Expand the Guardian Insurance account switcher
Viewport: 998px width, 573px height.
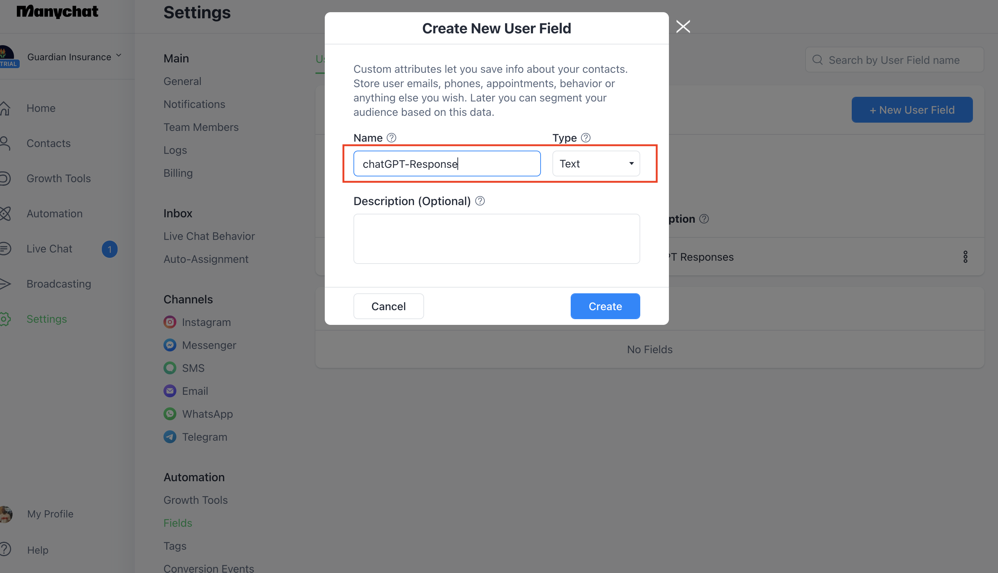[x=74, y=57]
